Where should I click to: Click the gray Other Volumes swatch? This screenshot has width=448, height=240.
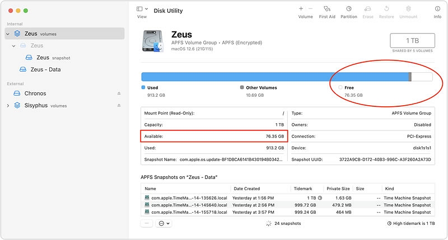click(x=242, y=87)
